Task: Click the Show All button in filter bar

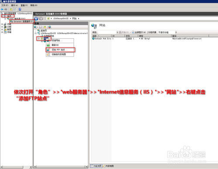Action: (x=139, y=32)
